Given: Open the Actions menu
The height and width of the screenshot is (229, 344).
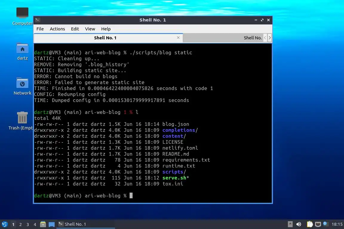Looking at the screenshot, I should coord(57,29).
